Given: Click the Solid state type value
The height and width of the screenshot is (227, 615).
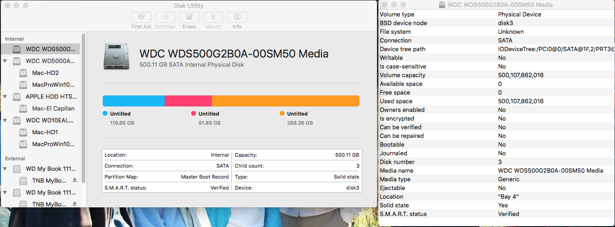Looking at the screenshot, I should [x=346, y=177].
